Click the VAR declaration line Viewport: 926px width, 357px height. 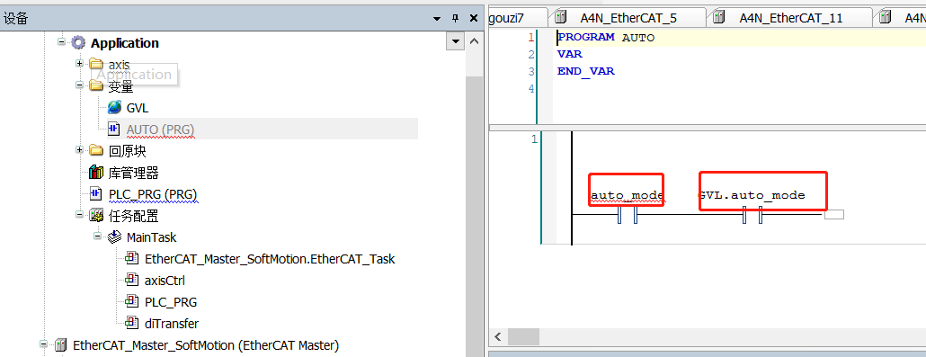pyautogui.click(x=570, y=54)
